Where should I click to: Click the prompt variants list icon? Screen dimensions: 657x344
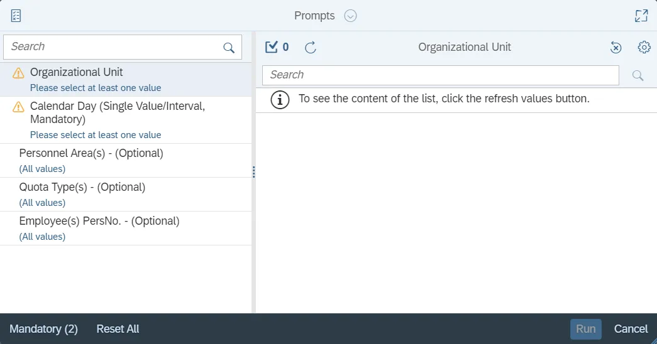tap(16, 16)
